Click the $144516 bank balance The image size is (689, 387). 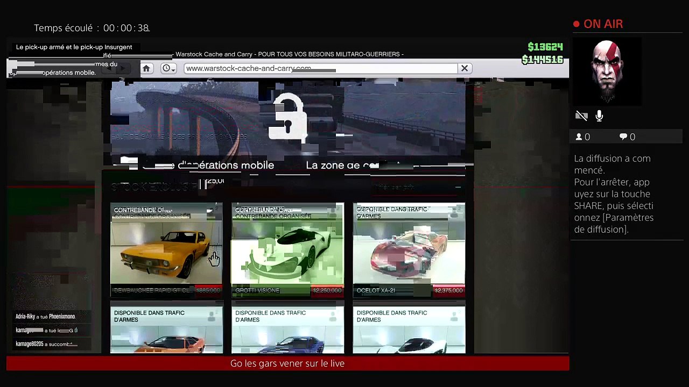click(x=542, y=60)
